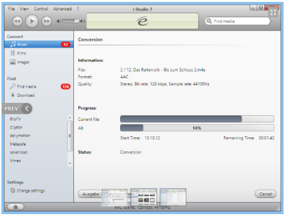Click the Ausgabe-Verzeichnis öffnen button
The image size is (285, 215).
click(x=107, y=194)
